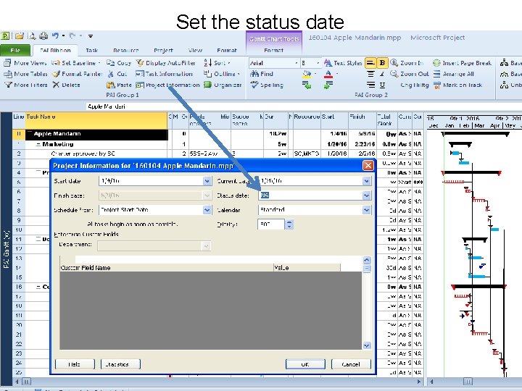Click the Priority spinner control

pyautogui.click(x=289, y=224)
